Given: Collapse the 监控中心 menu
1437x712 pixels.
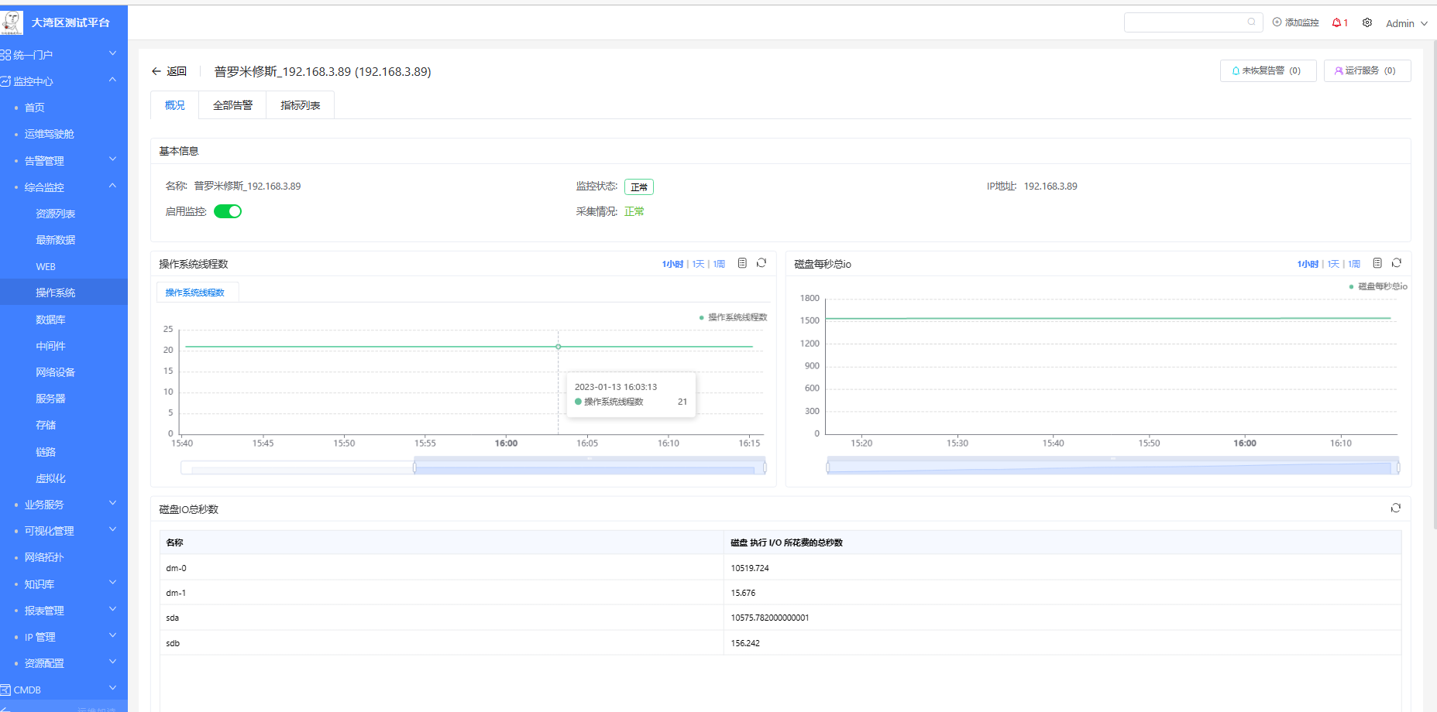Looking at the screenshot, I should (x=112, y=80).
